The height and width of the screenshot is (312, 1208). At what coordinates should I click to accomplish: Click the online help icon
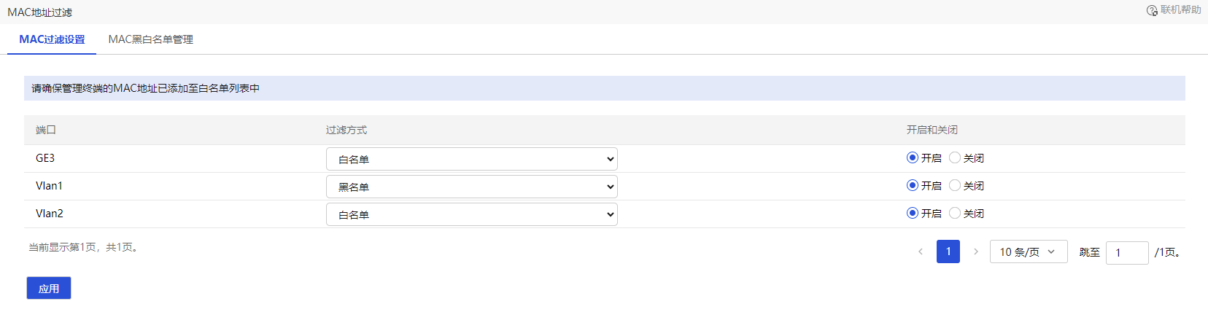click(1152, 10)
